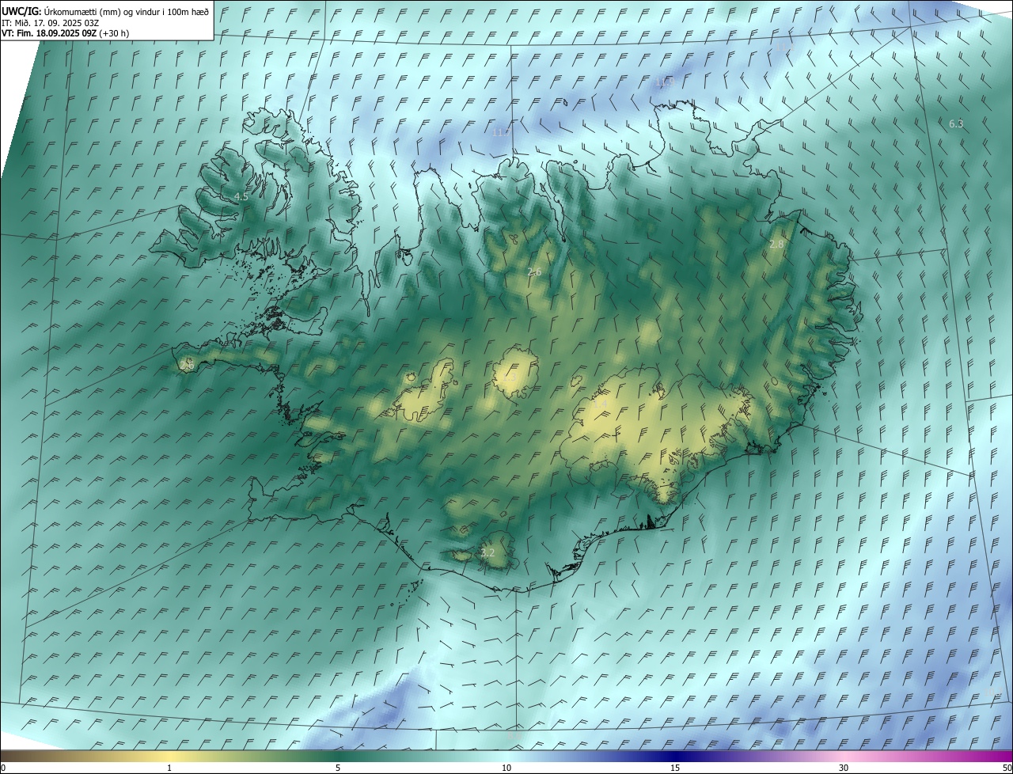Click the 5 tick on the color scale

(338, 768)
